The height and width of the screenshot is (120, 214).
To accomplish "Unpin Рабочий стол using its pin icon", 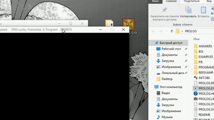I will pos(186,49).
